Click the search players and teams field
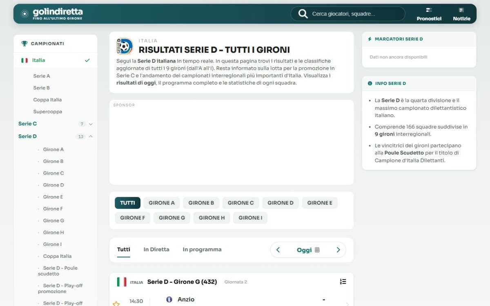The height and width of the screenshot is (306, 490). pos(348,14)
